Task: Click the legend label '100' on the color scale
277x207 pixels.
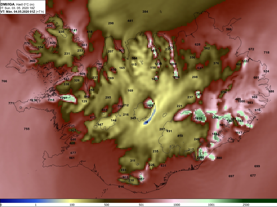Action: coord(72,205)
